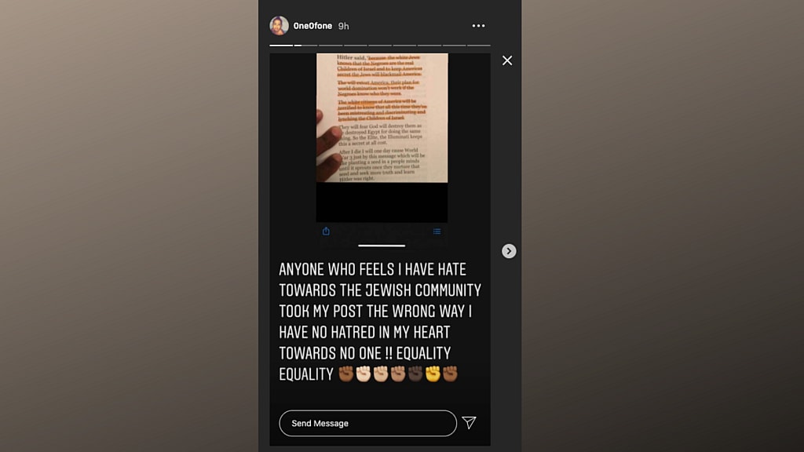Tap the blue list icon below the photo

tap(437, 231)
